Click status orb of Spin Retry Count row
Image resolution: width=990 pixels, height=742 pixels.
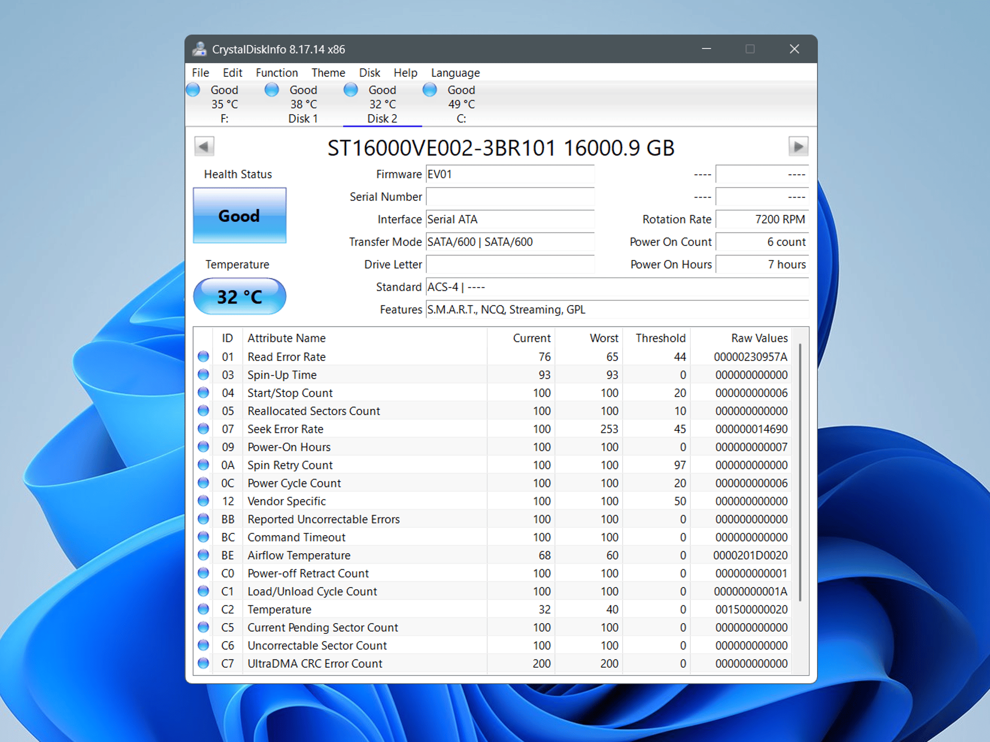[204, 465]
